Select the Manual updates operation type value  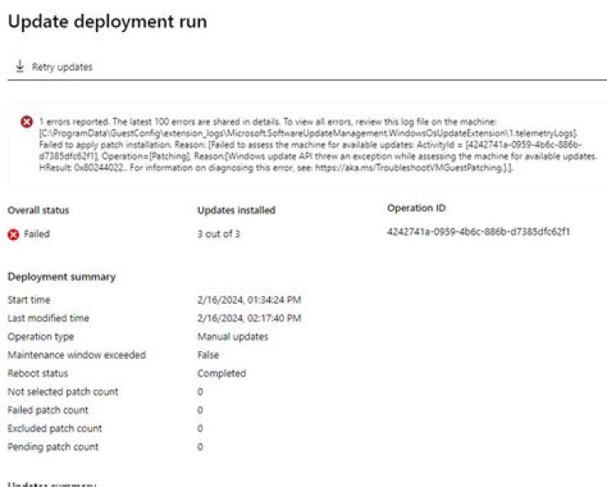click(233, 336)
